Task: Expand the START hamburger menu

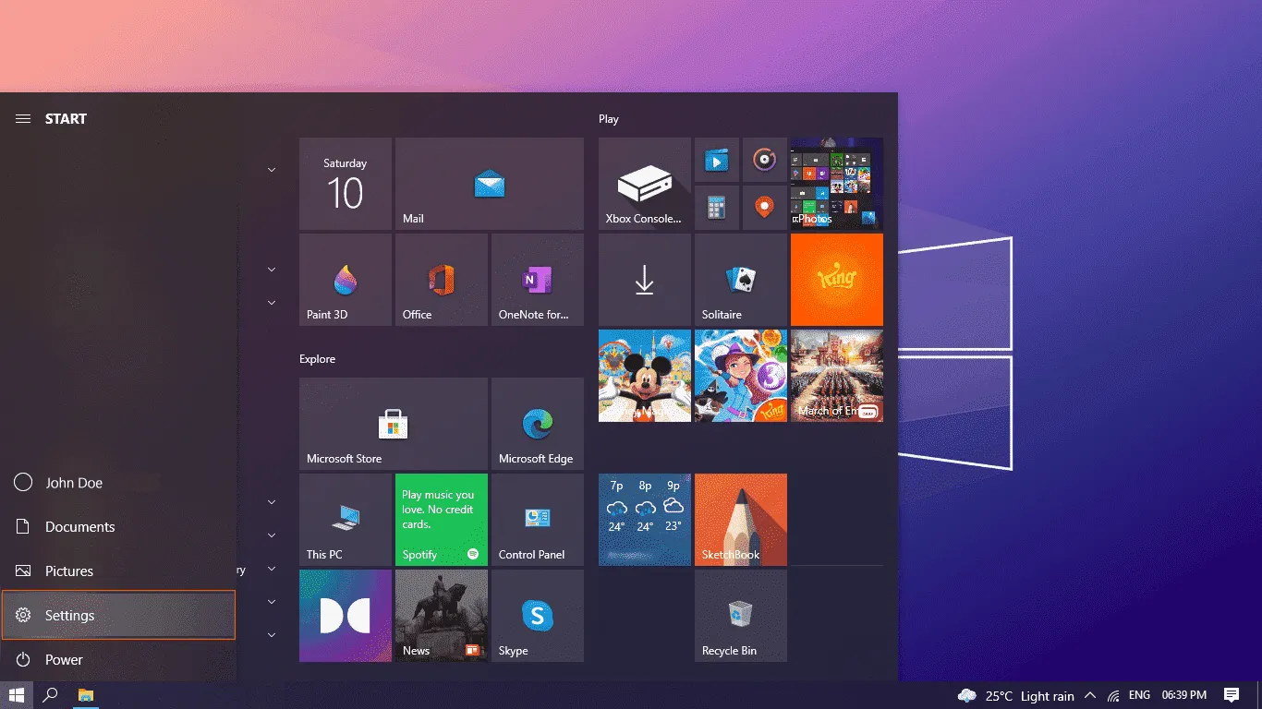Action: [23, 119]
